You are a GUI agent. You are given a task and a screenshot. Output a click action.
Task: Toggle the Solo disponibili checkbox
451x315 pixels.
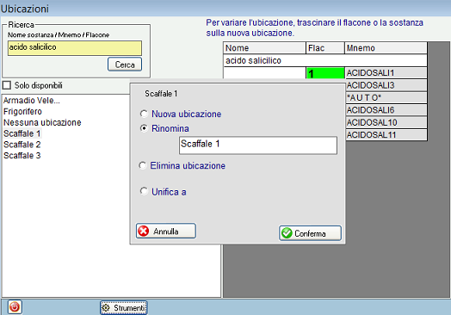click(7, 85)
